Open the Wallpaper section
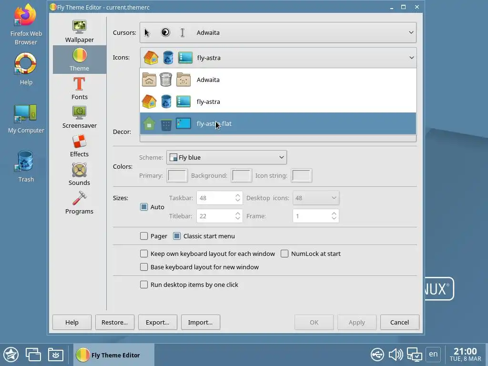The image size is (488, 366). pos(80,31)
